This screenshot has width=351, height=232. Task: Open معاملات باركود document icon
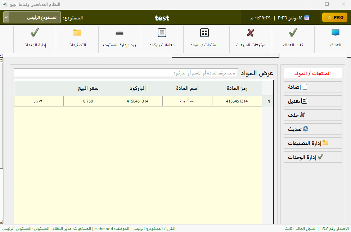(x=162, y=33)
